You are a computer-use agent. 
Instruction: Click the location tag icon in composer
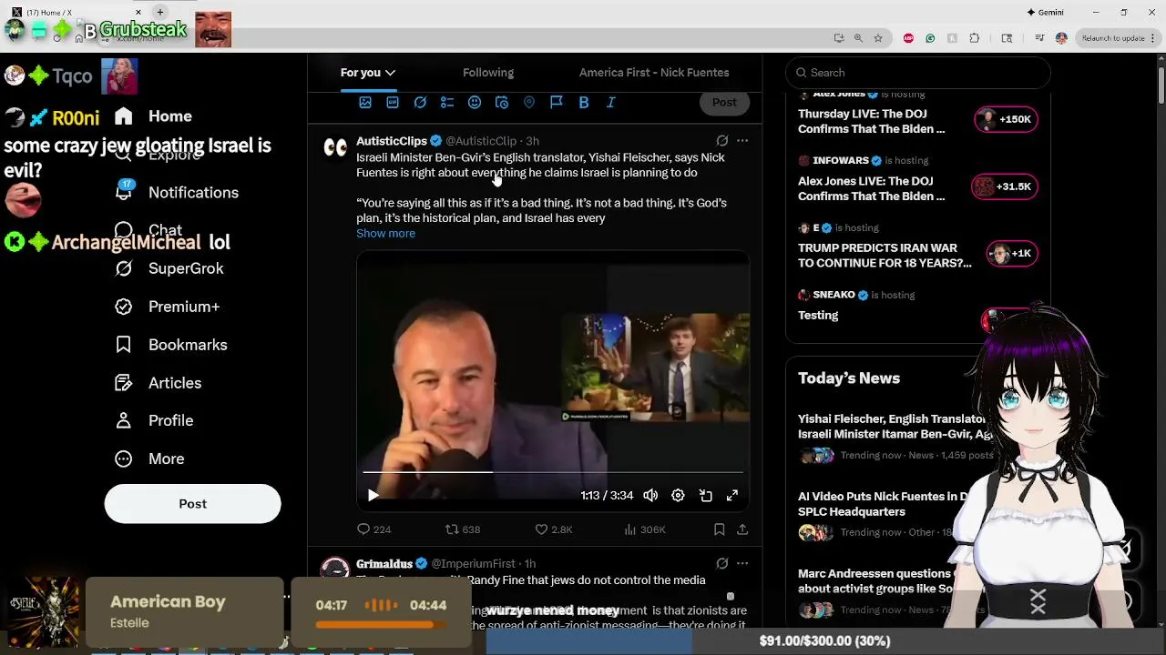tap(529, 103)
